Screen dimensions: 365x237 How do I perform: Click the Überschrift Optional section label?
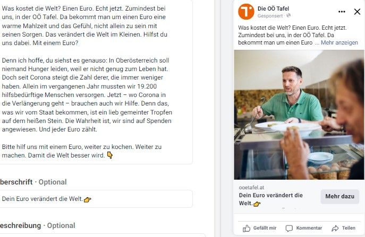point(33,182)
